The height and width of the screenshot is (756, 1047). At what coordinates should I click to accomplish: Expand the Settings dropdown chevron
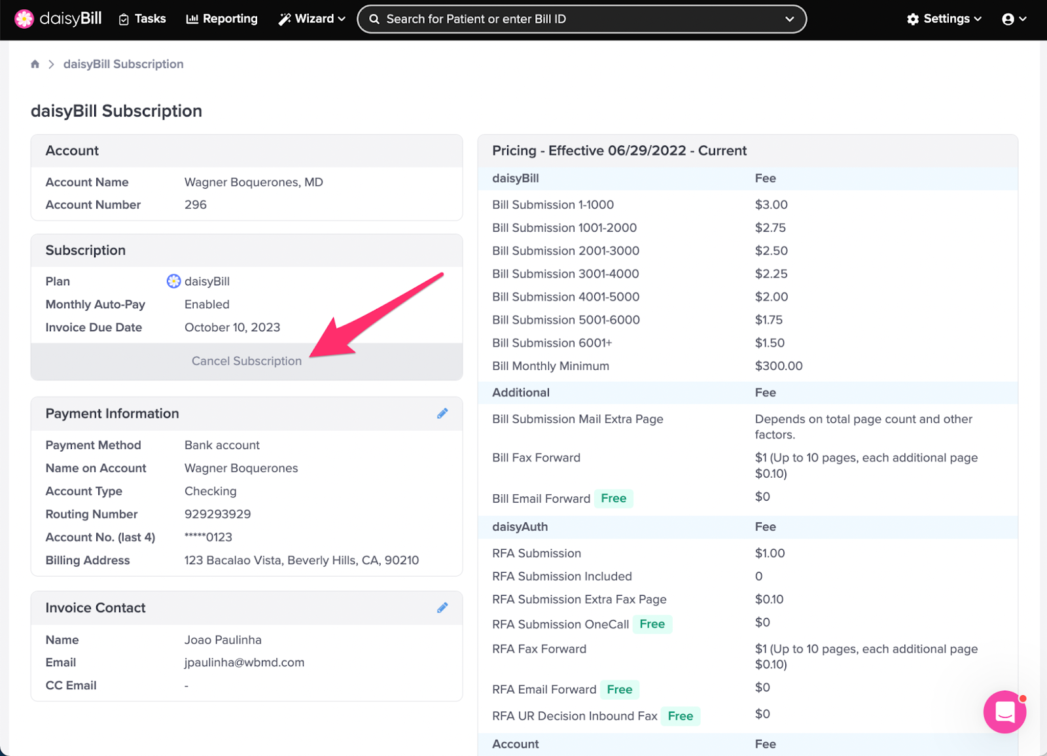pos(978,19)
